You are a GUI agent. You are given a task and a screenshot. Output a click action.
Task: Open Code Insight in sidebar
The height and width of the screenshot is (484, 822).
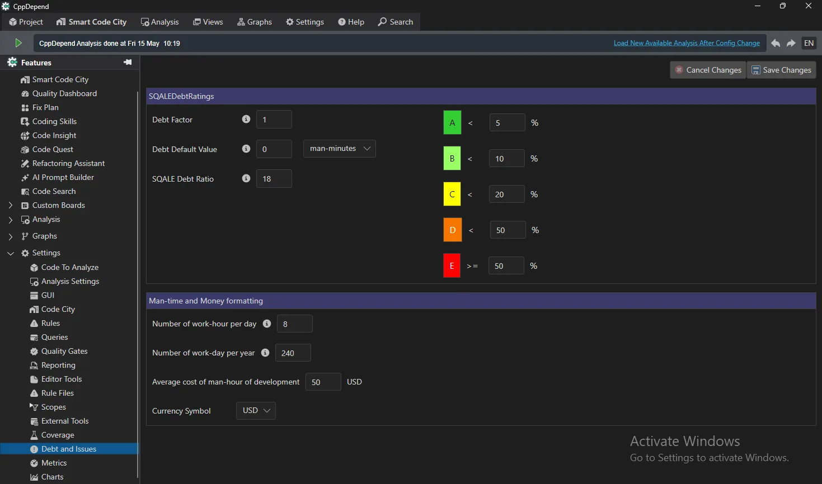(49, 135)
